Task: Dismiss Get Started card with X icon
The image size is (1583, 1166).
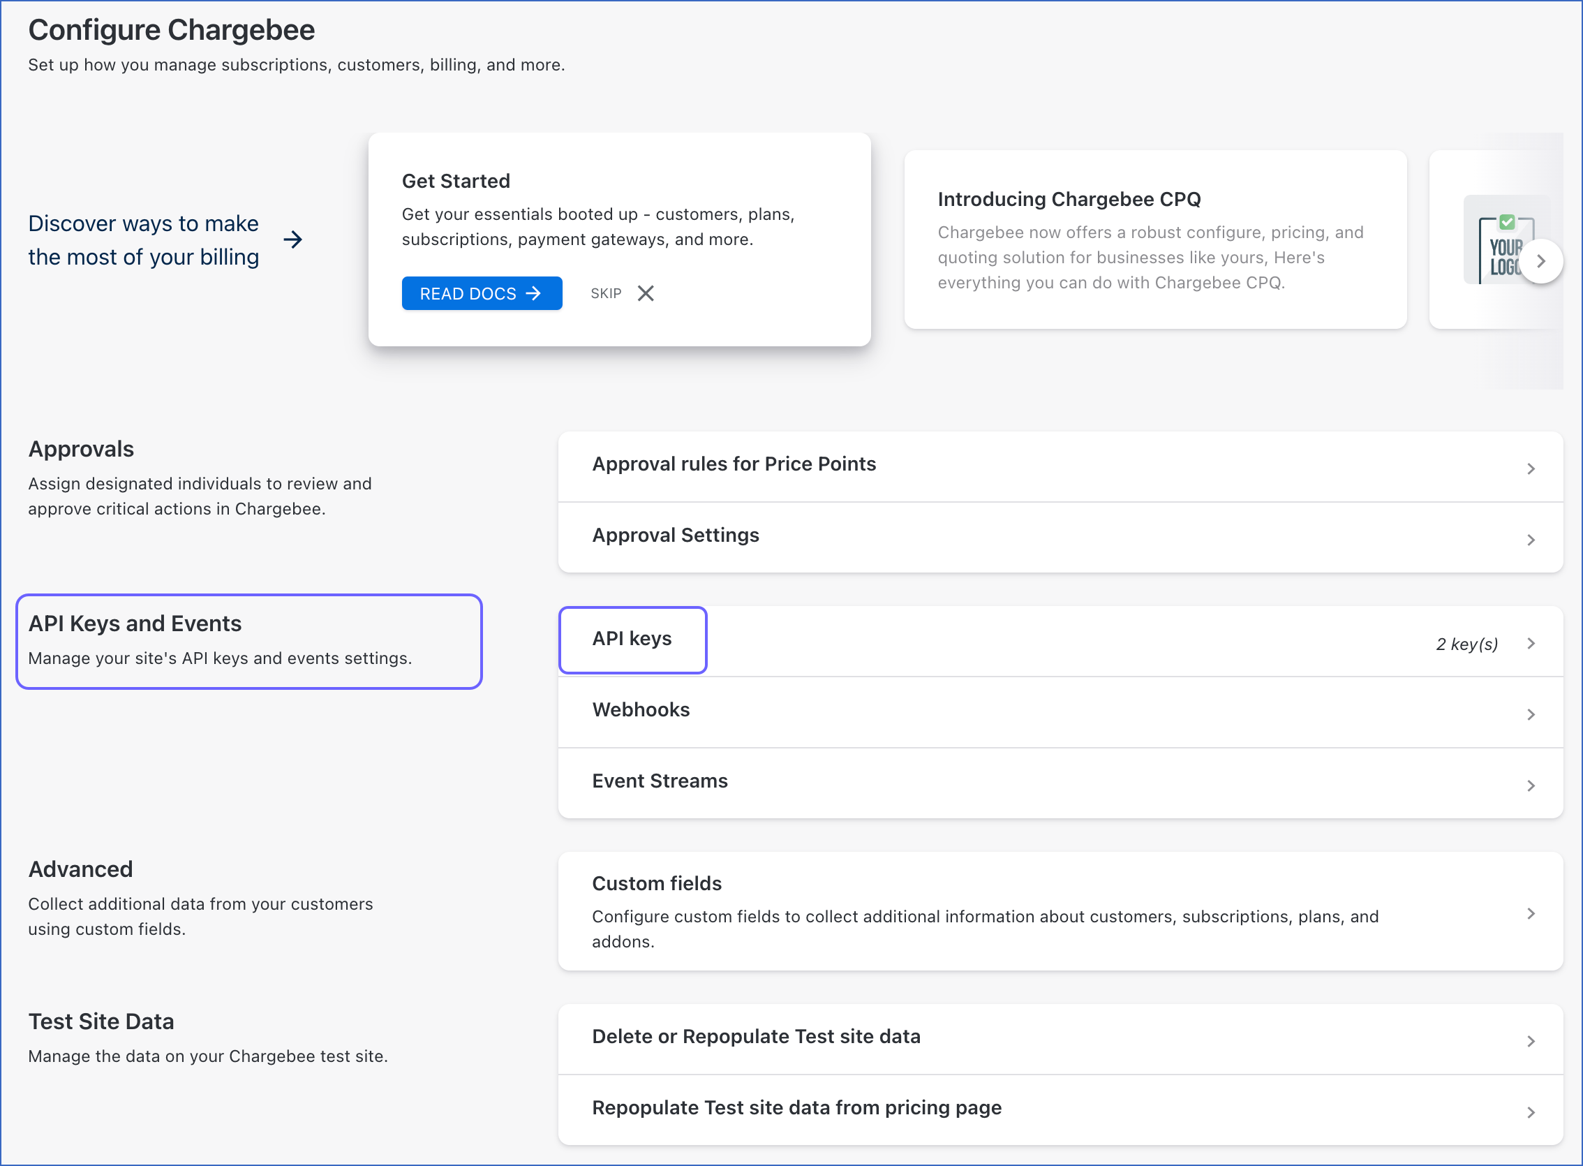Action: [x=646, y=294]
